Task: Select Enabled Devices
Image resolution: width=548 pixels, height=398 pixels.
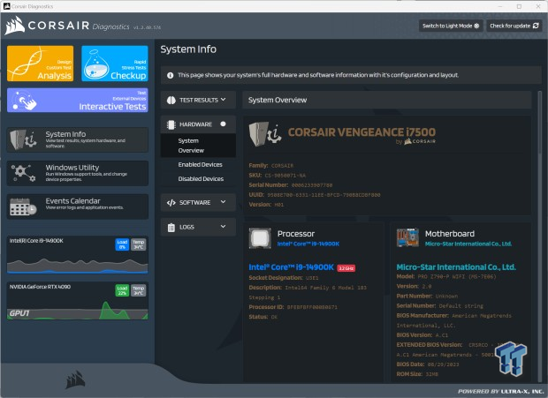Action: [201, 165]
